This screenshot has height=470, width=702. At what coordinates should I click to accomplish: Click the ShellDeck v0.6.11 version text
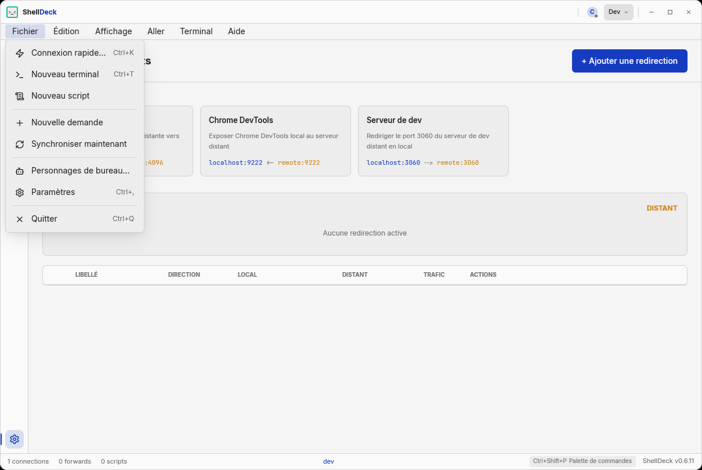668,461
